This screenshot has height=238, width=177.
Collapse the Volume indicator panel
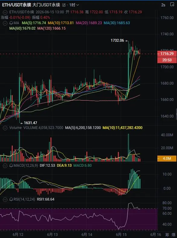(5, 128)
